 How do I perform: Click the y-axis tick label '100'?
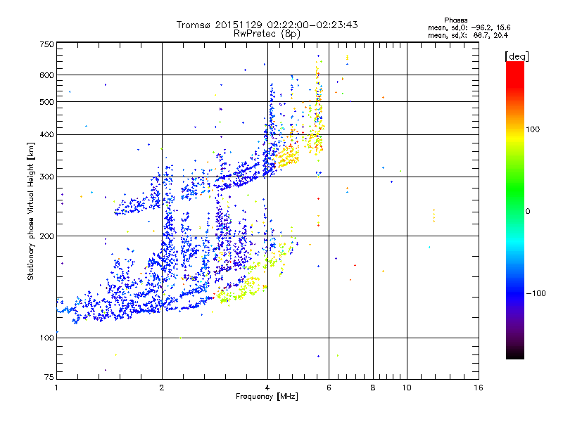pyautogui.click(x=47, y=338)
